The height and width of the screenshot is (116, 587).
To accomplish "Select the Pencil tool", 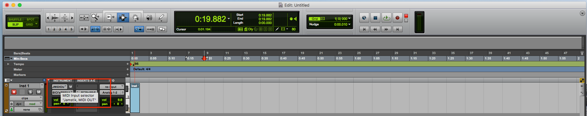I will click(161, 17).
